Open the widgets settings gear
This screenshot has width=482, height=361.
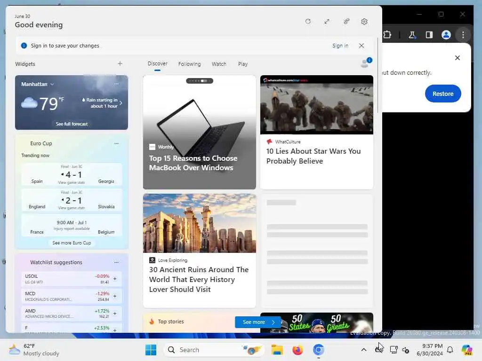pos(364,22)
